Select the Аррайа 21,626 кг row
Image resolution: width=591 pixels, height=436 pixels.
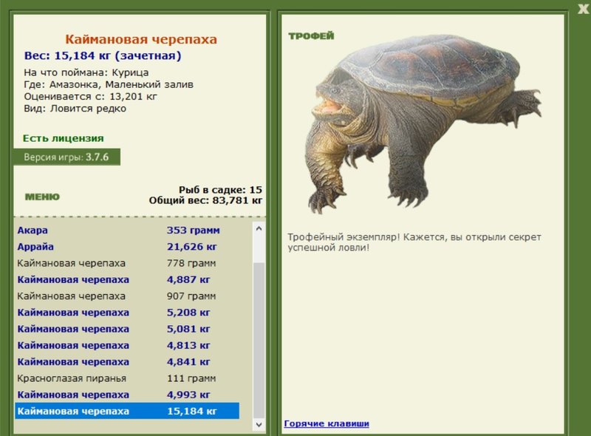tap(127, 247)
